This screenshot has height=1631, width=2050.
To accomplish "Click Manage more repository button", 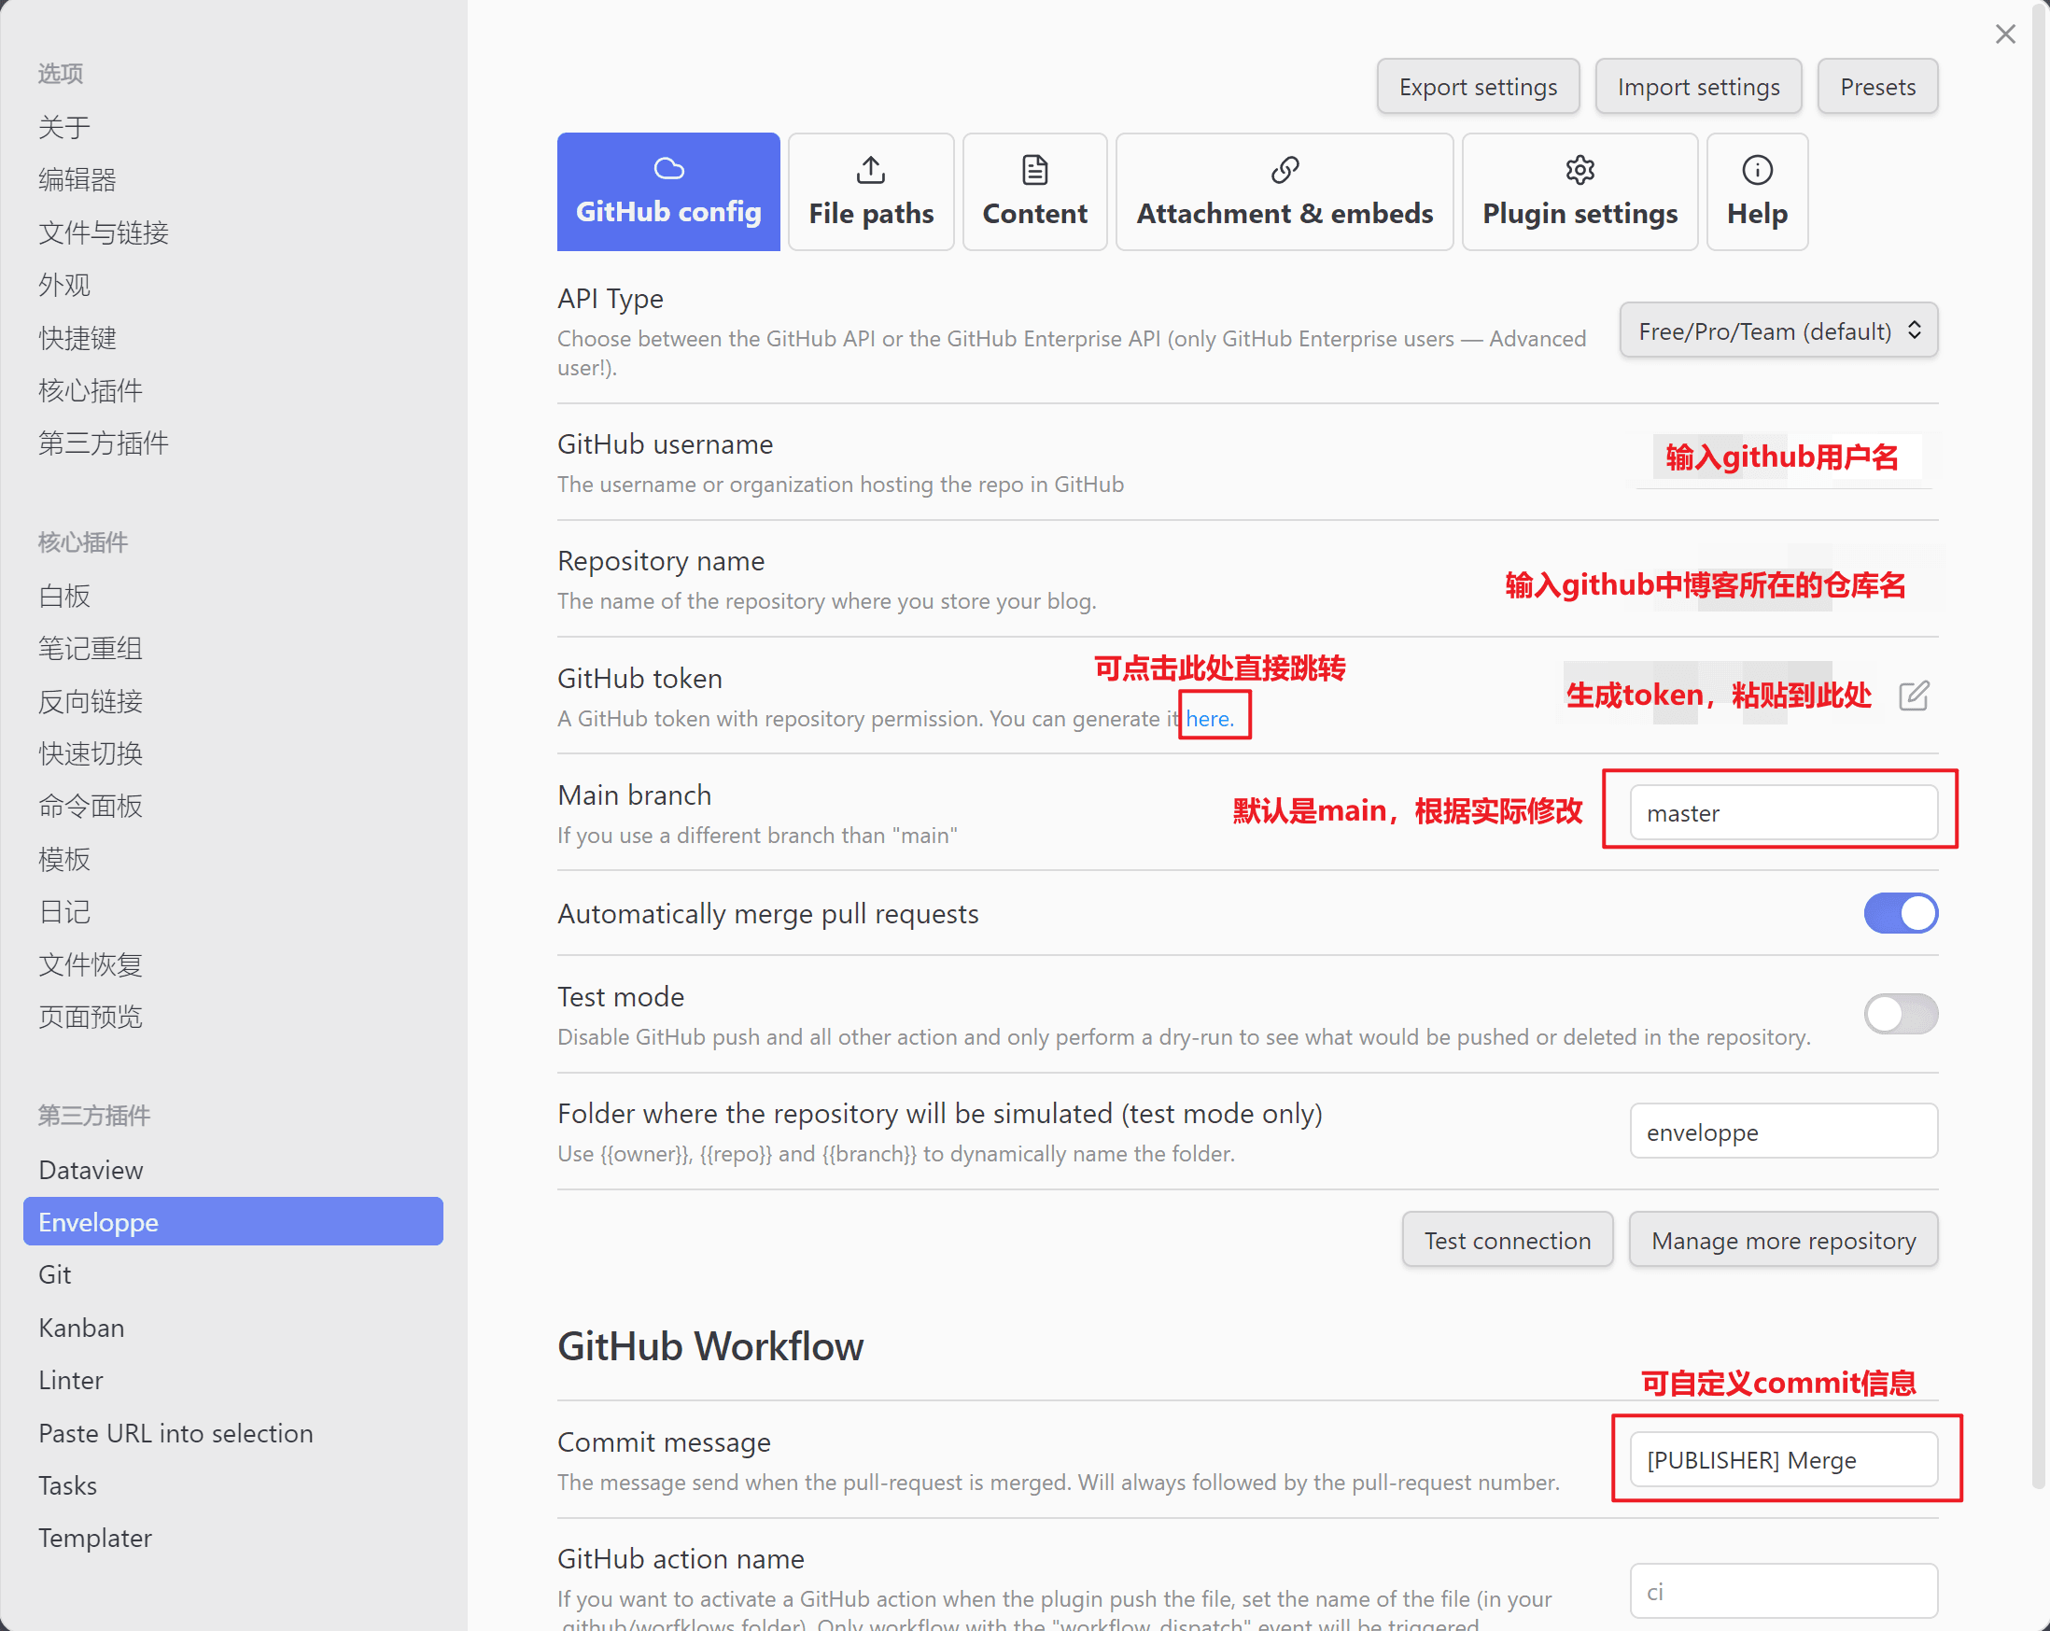I will click(1783, 1240).
